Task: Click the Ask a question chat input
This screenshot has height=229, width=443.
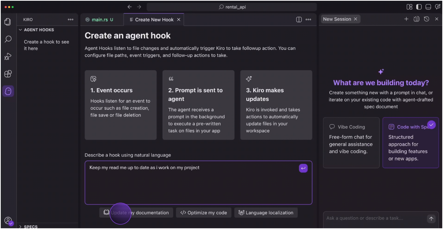Action: point(376,218)
